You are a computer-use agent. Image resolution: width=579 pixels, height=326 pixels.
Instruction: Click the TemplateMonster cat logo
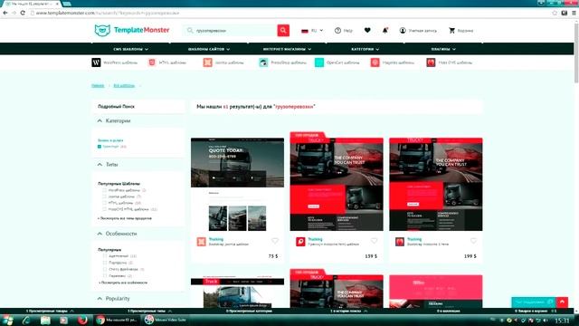[102, 30]
